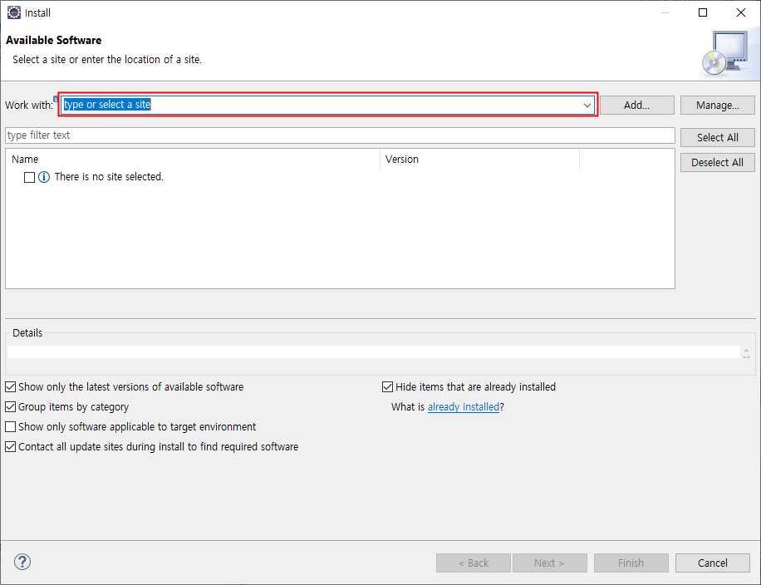Open the already installed link
This screenshot has height=585, width=761.
[x=464, y=407]
